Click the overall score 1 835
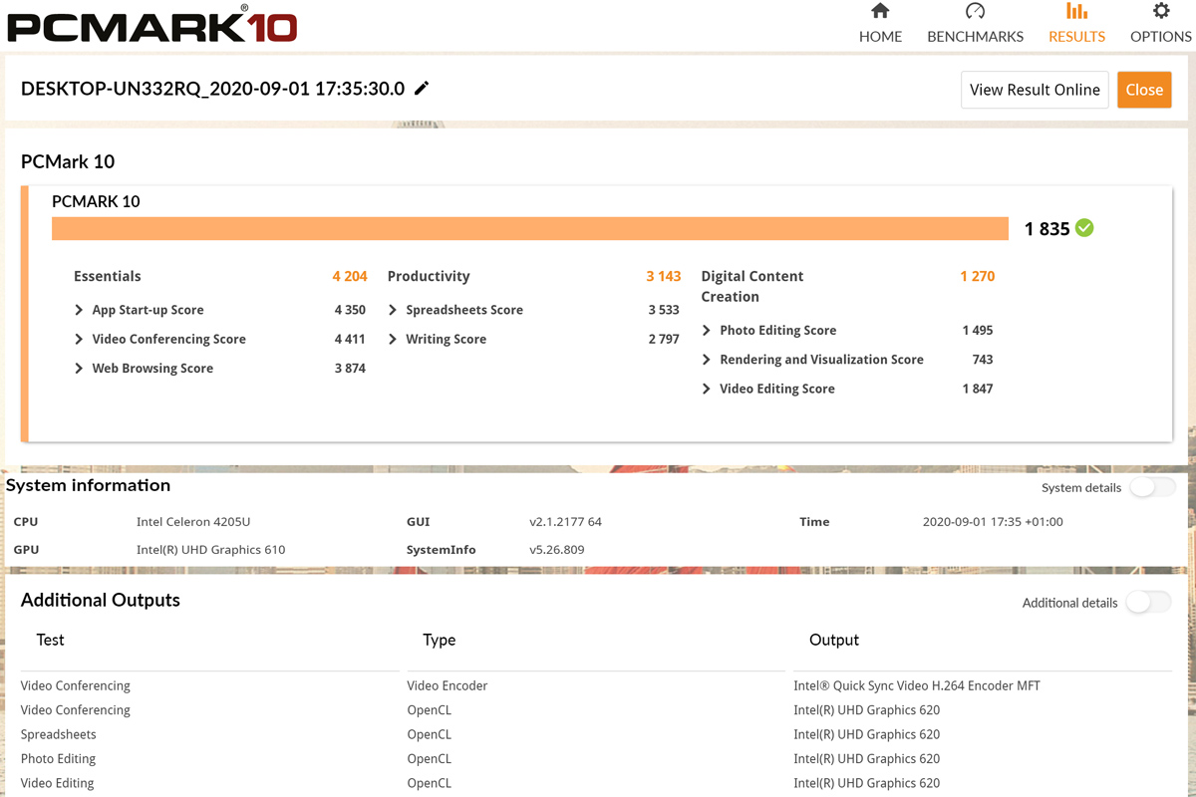Image resolution: width=1196 pixels, height=797 pixels. pyautogui.click(x=1046, y=229)
